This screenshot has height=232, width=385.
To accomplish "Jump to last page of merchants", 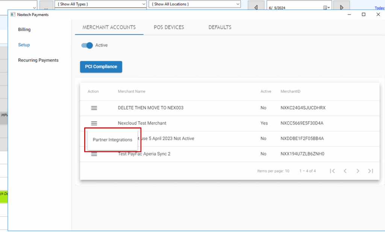I will tap(370, 171).
